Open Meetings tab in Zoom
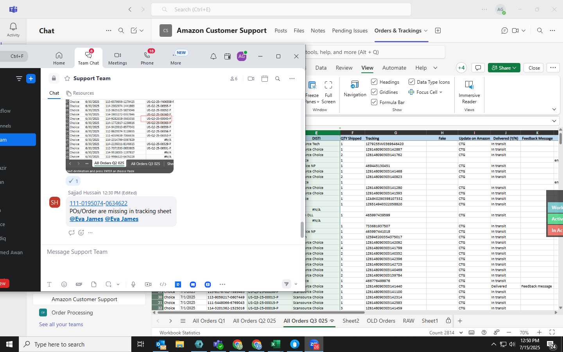This screenshot has width=563, height=352. pyautogui.click(x=118, y=57)
